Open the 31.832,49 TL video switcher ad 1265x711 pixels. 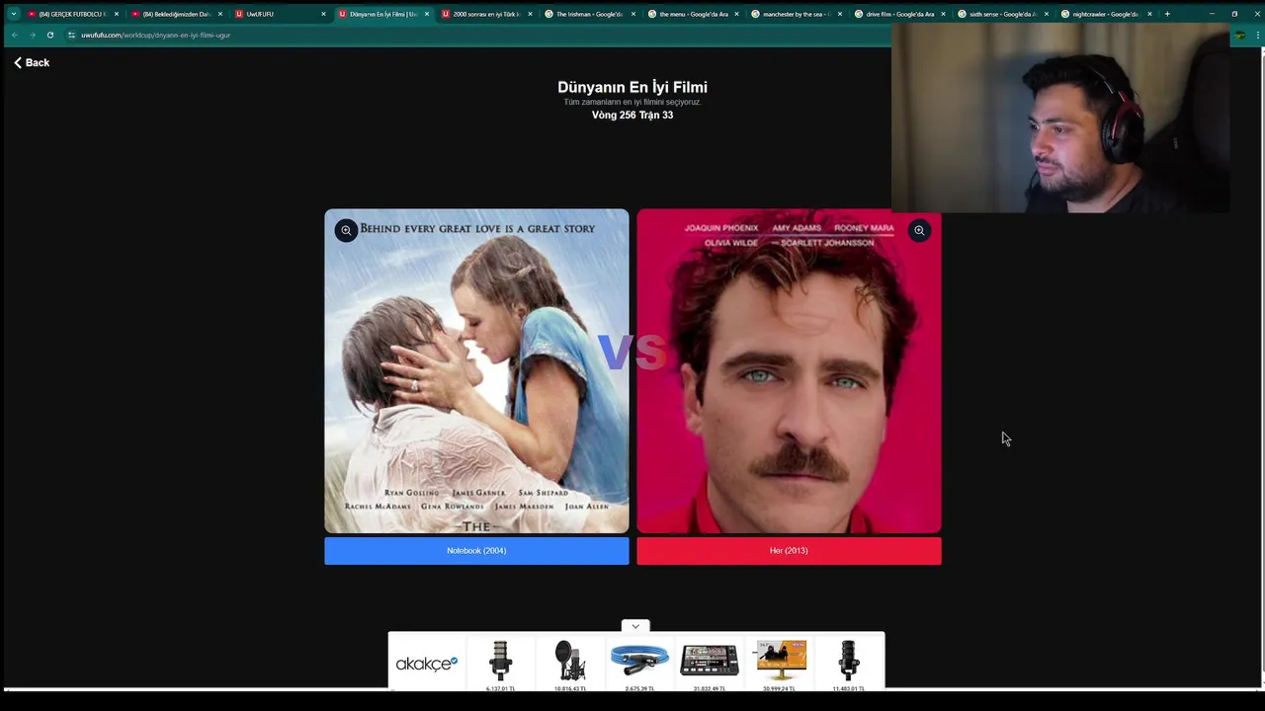pyautogui.click(x=710, y=664)
